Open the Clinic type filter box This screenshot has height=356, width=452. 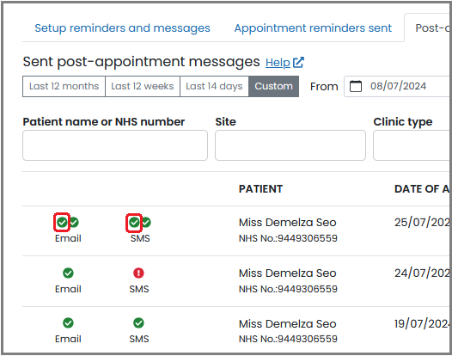click(x=412, y=145)
